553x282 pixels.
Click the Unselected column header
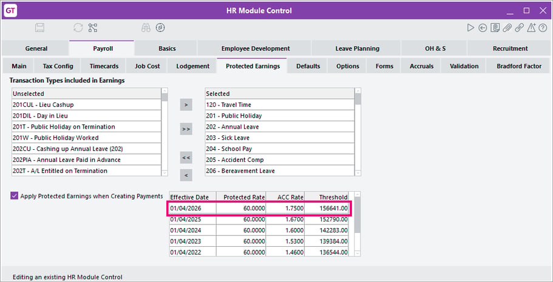coord(86,94)
